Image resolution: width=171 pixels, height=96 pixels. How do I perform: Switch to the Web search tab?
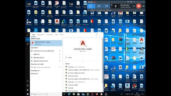click(x=56, y=35)
